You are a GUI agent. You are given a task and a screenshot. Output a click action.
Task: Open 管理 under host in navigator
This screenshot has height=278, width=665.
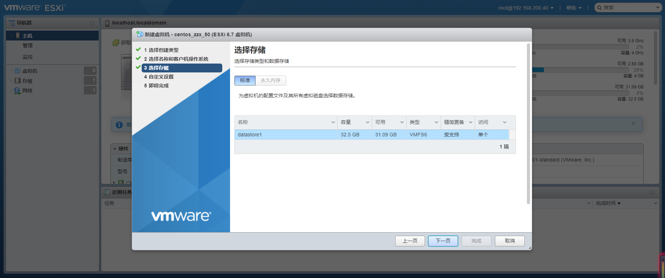coord(28,45)
